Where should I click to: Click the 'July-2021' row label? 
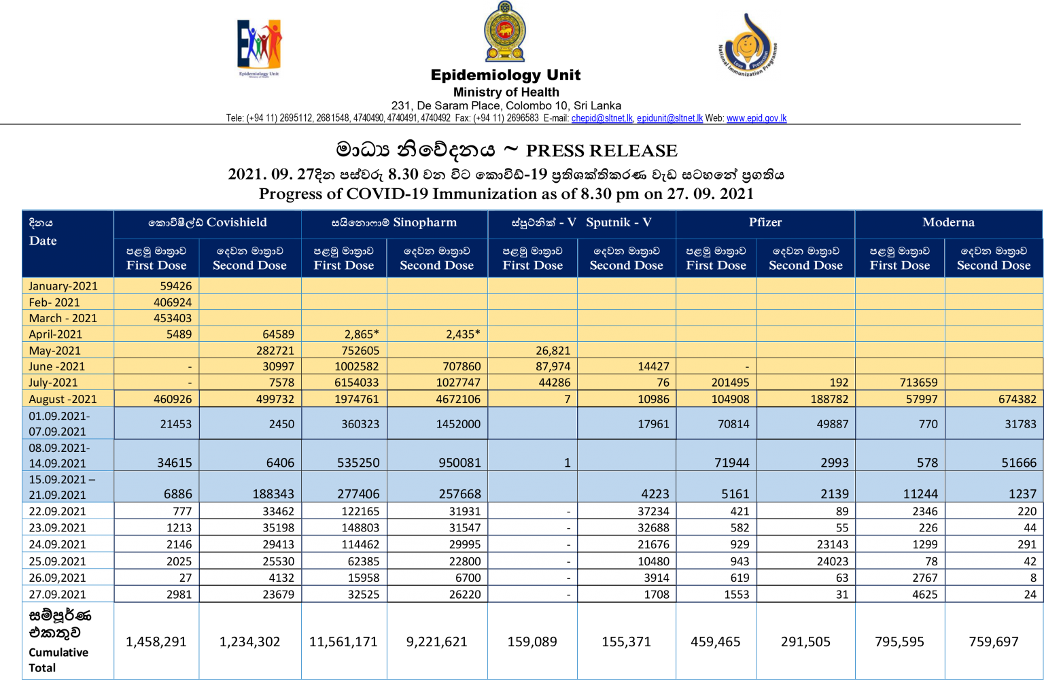53,383
